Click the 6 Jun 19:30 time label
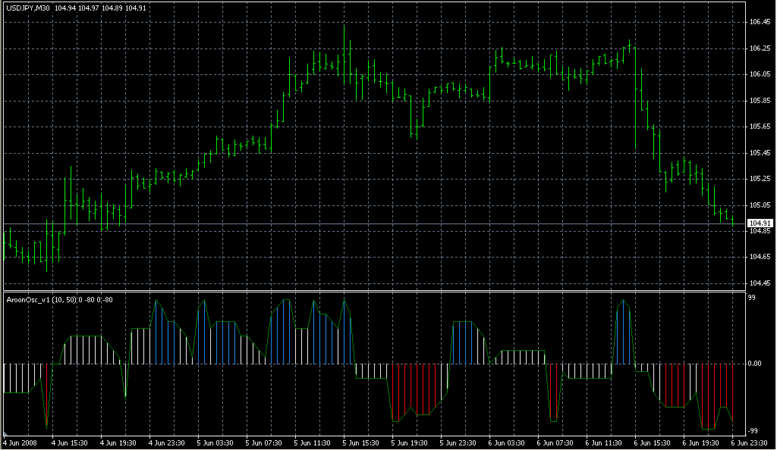777x450 pixels. point(700,443)
